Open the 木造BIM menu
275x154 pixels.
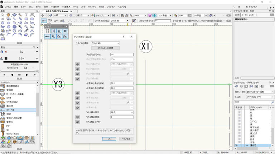click(x=56, y=7)
